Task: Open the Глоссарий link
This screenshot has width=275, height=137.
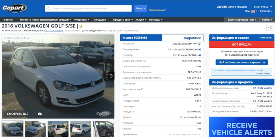Action: 266,38
